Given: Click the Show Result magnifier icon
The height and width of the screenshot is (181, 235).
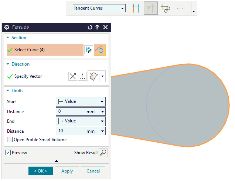Looking at the screenshot, I should [x=103, y=153].
